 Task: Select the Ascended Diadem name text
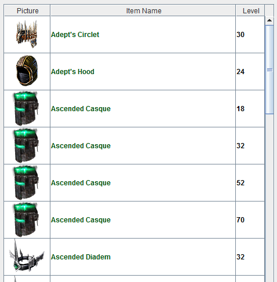[81, 257]
